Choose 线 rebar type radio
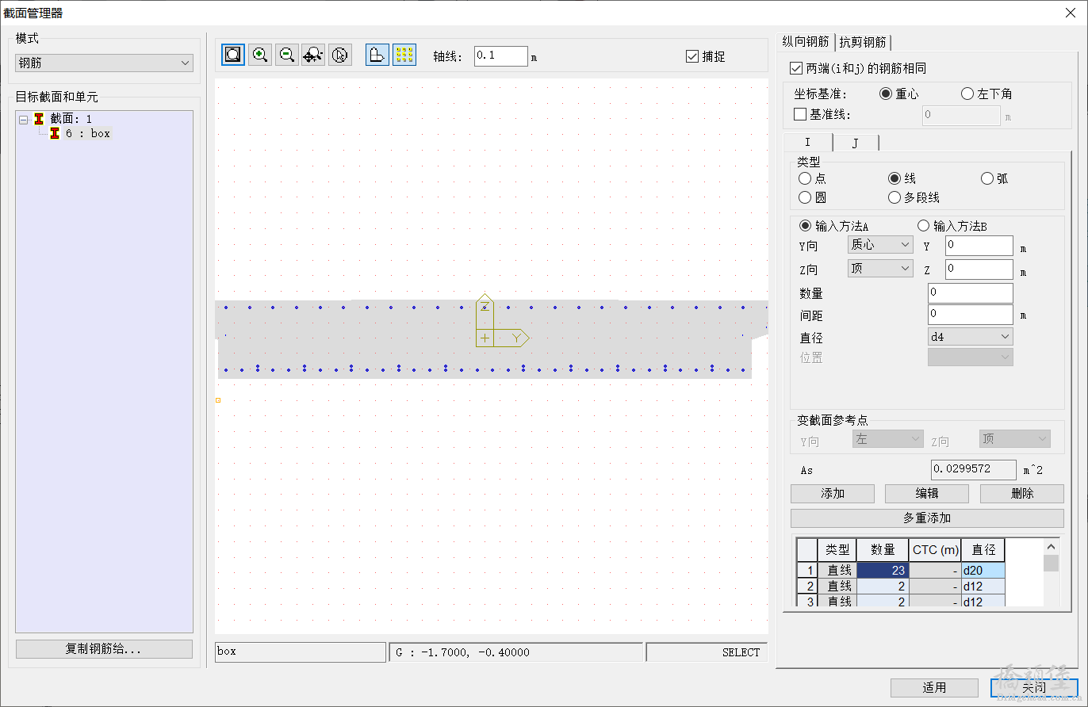This screenshot has height=707, width=1088. (x=895, y=178)
